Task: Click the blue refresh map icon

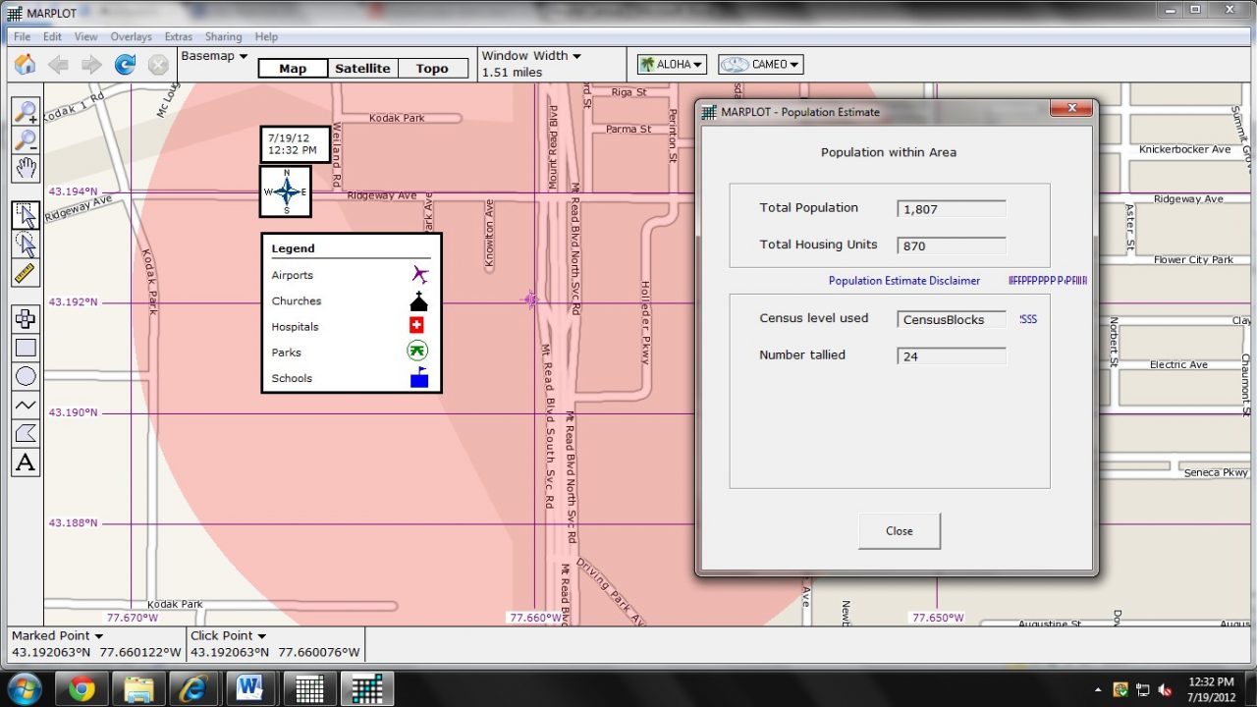Action: pyautogui.click(x=125, y=65)
